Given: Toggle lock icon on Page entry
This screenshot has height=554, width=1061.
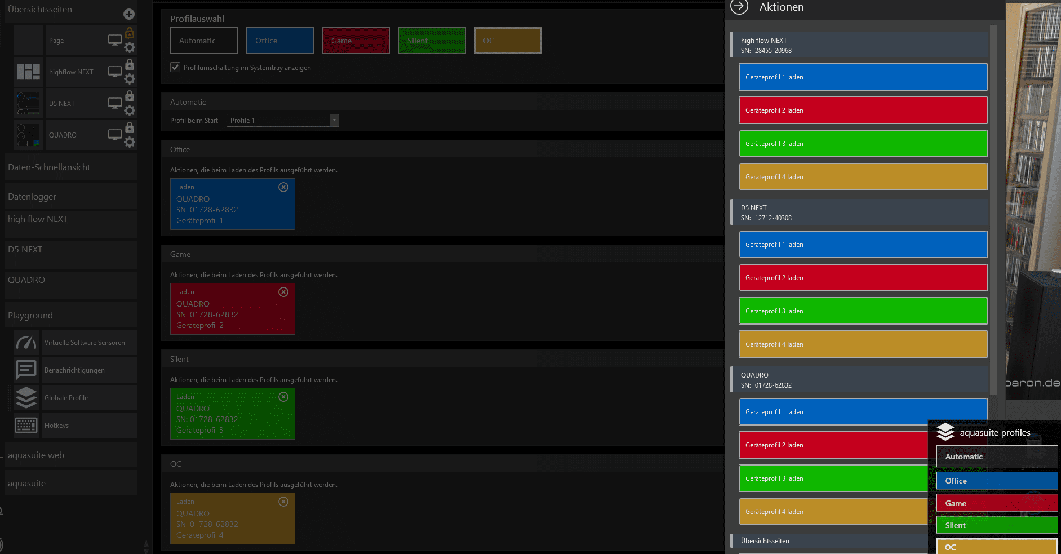Looking at the screenshot, I should point(130,33).
